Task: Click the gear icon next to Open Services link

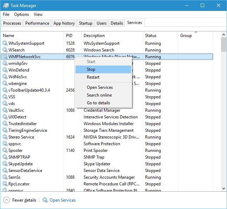Action: [x=45, y=200]
